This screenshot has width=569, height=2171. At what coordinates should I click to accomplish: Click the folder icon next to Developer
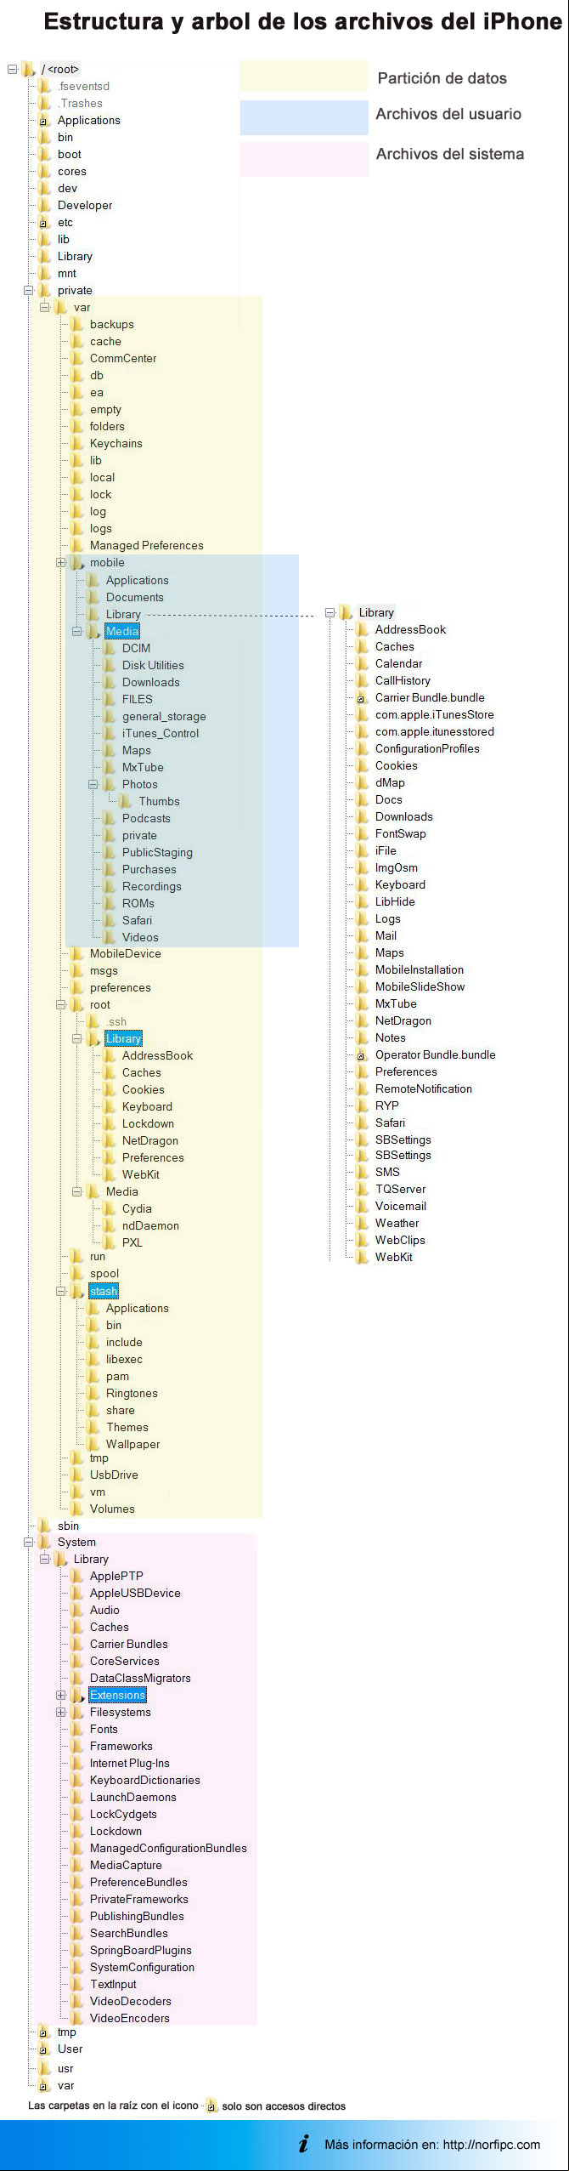[44, 205]
